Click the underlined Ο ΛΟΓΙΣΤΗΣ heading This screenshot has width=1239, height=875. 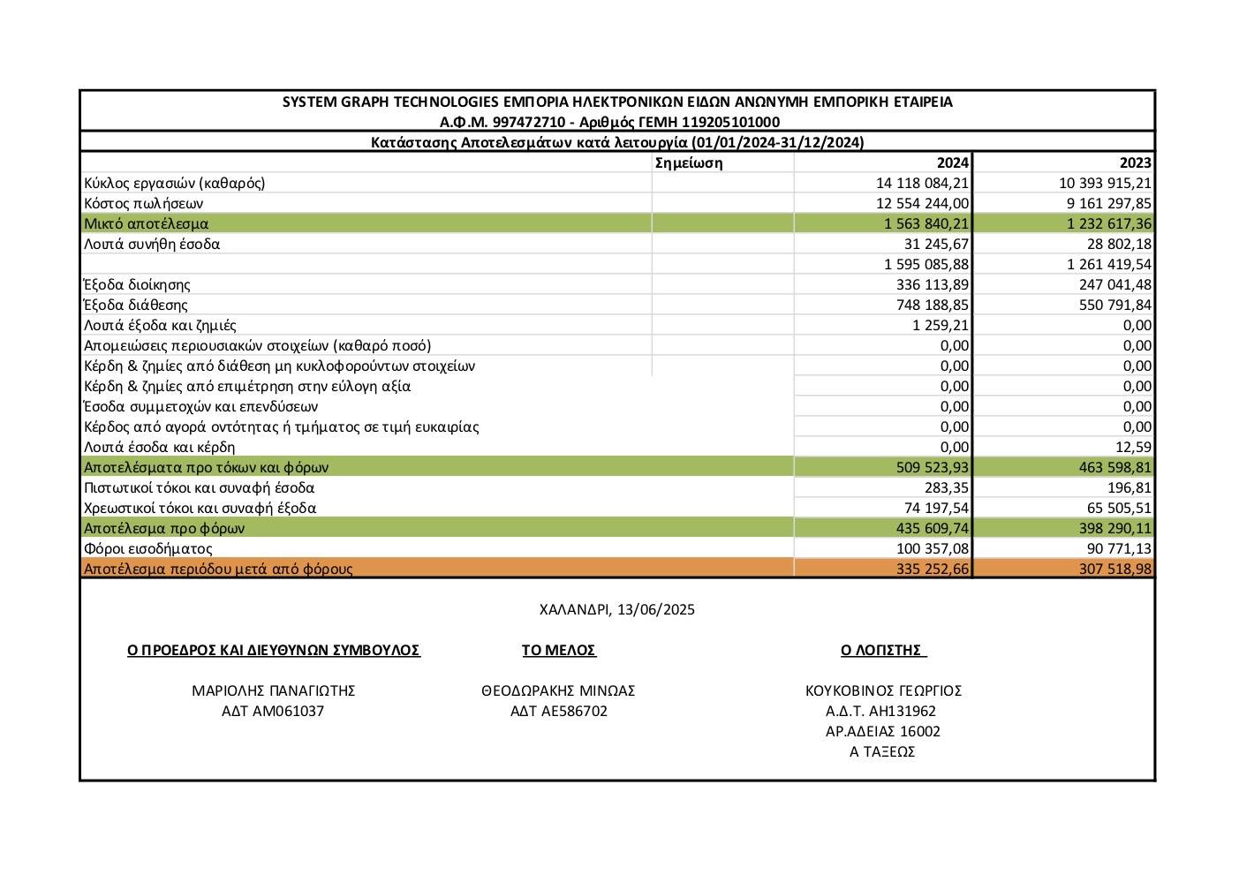pos(883,650)
